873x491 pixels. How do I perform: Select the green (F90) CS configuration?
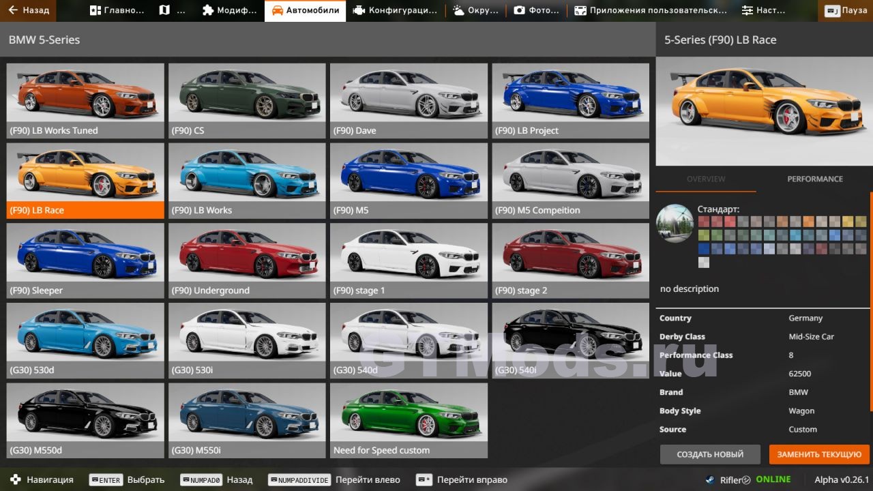tap(247, 101)
